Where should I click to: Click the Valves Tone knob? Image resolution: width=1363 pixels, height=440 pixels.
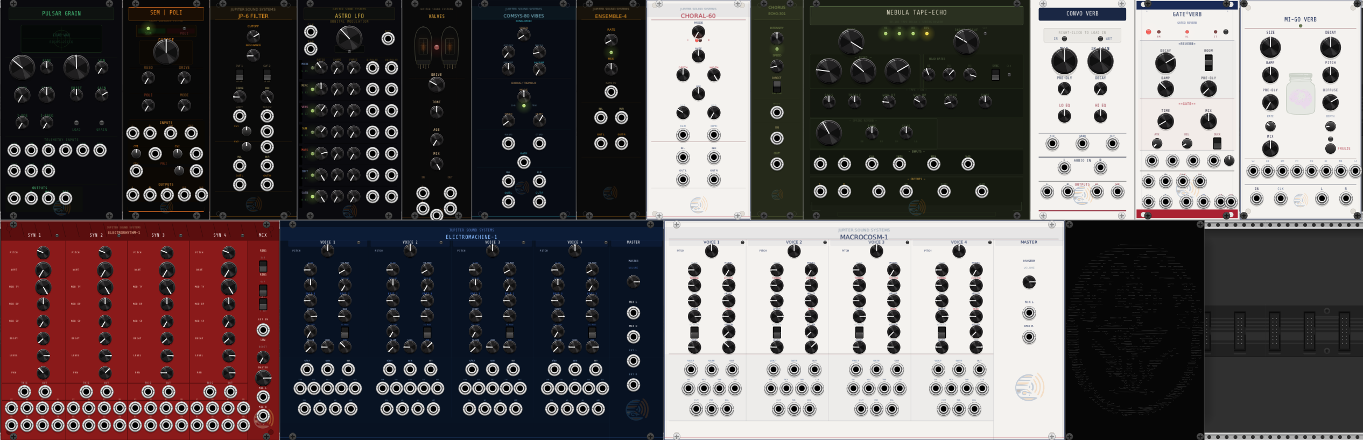pos(437,111)
